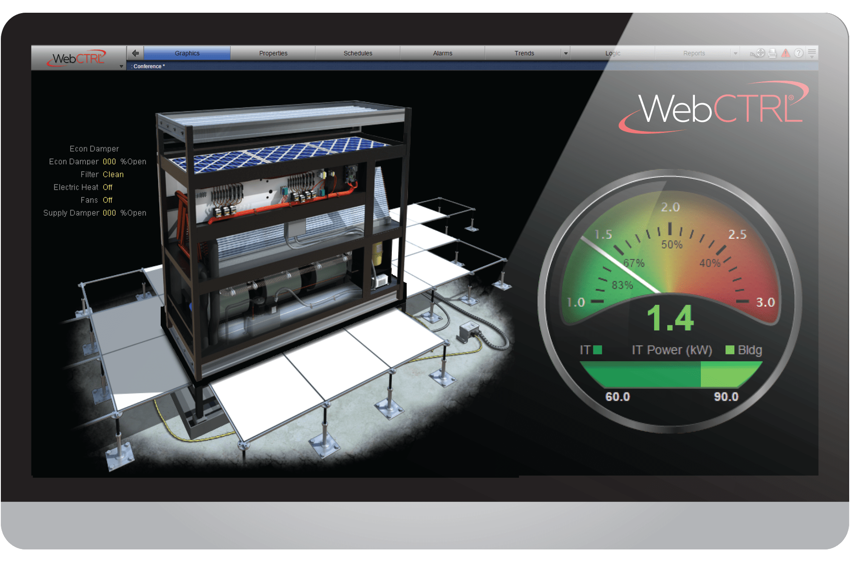Open the Logic tab

coord(612,53)
